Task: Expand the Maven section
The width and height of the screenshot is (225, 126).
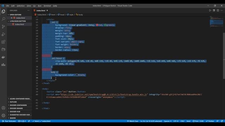Action: (x=19, y=118)
